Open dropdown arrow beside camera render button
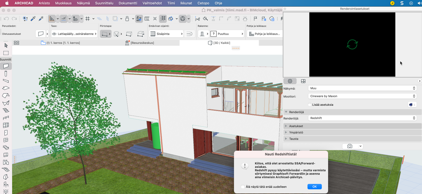The image size is (422, 194). (x=360, y=146)
